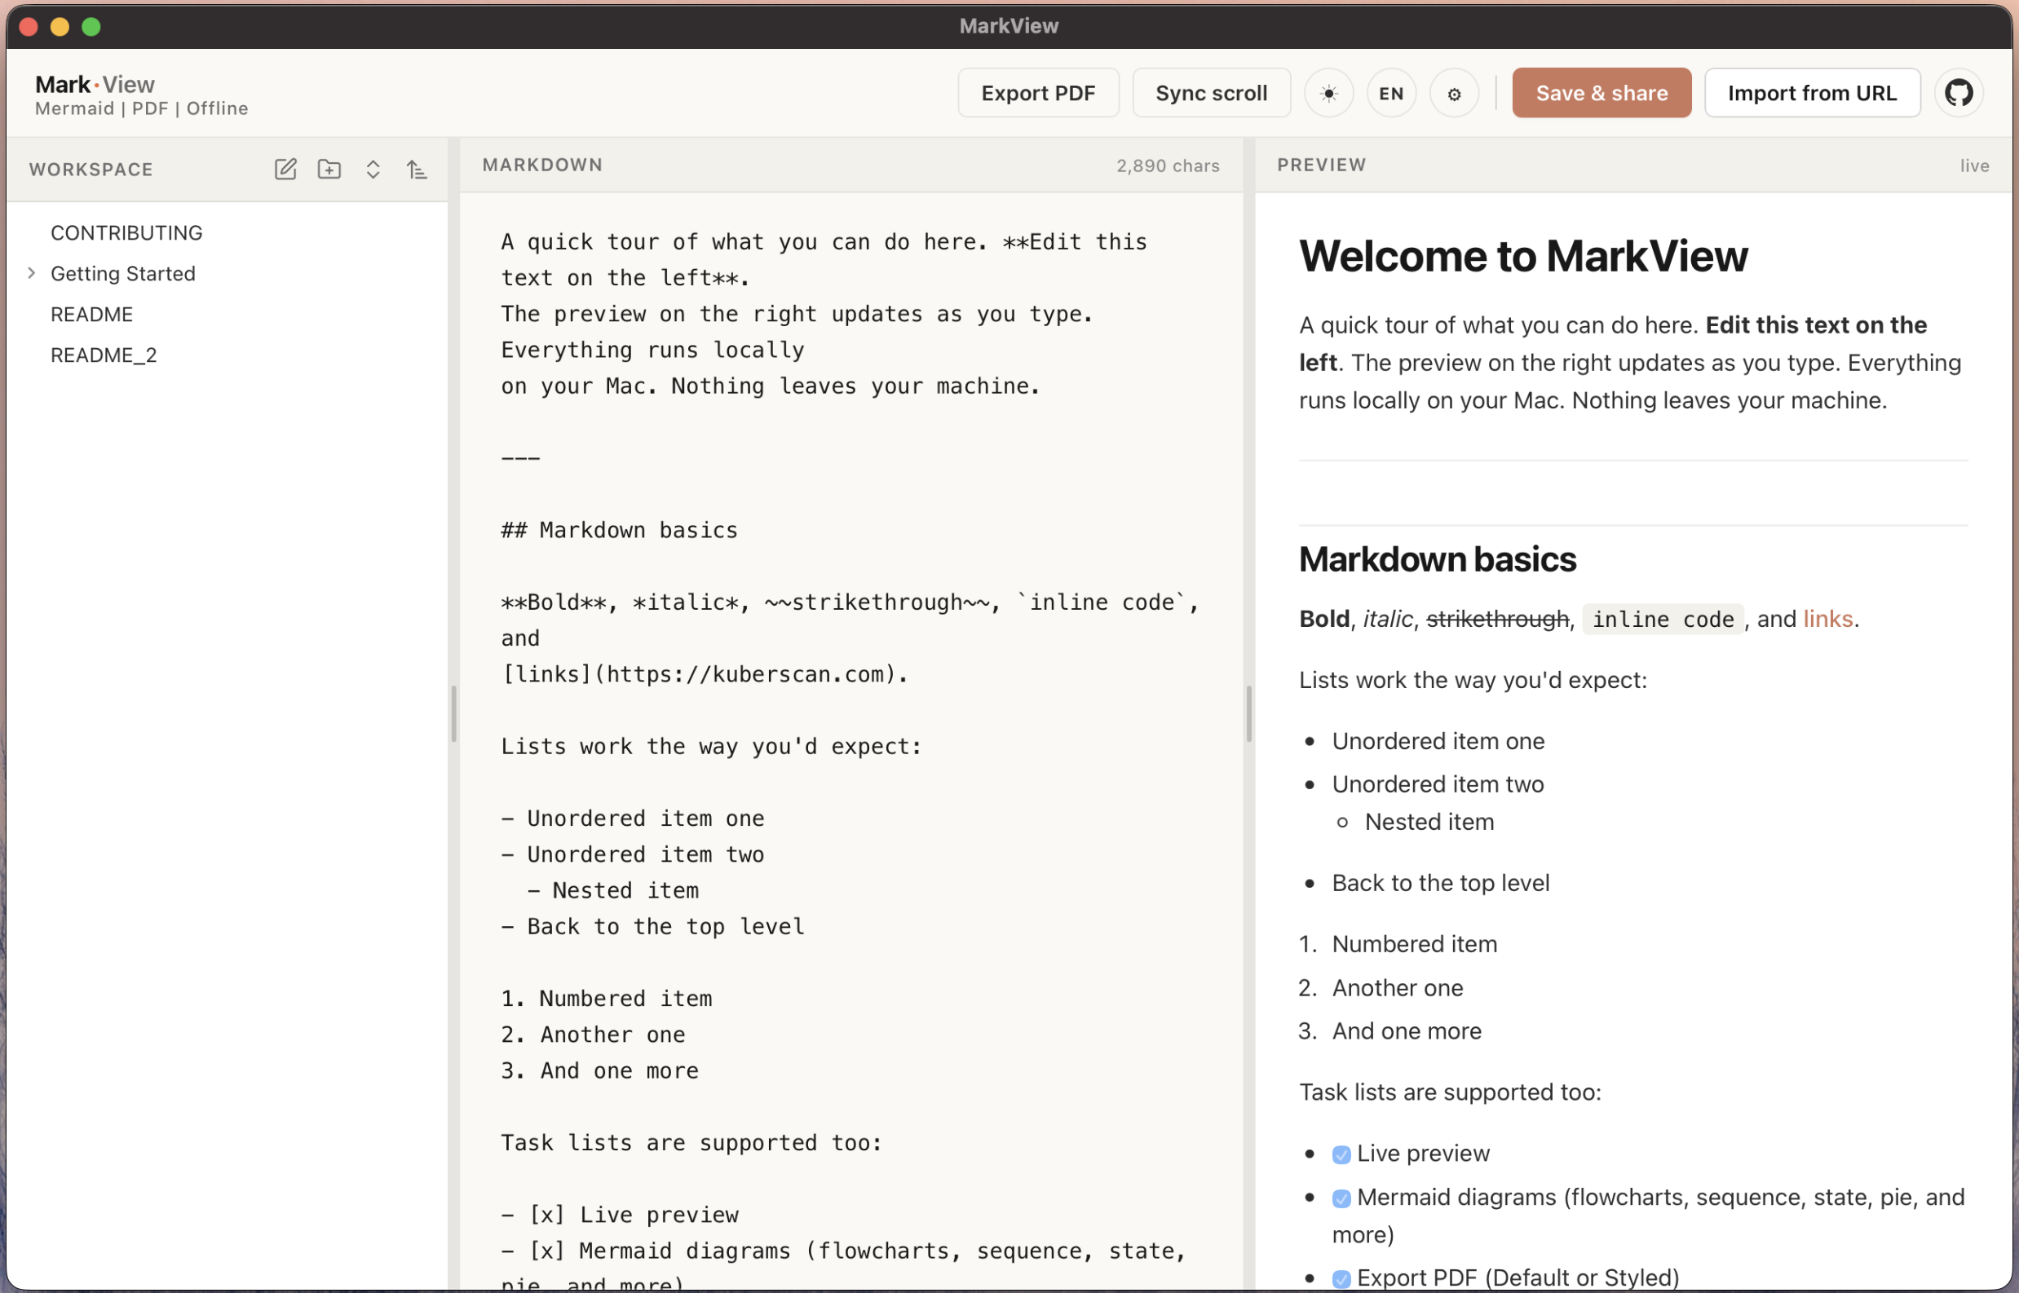Screen dimensions: 2019x1293
Task: Click the divider handle between markdown and preview
Action: coord(1249,713)
